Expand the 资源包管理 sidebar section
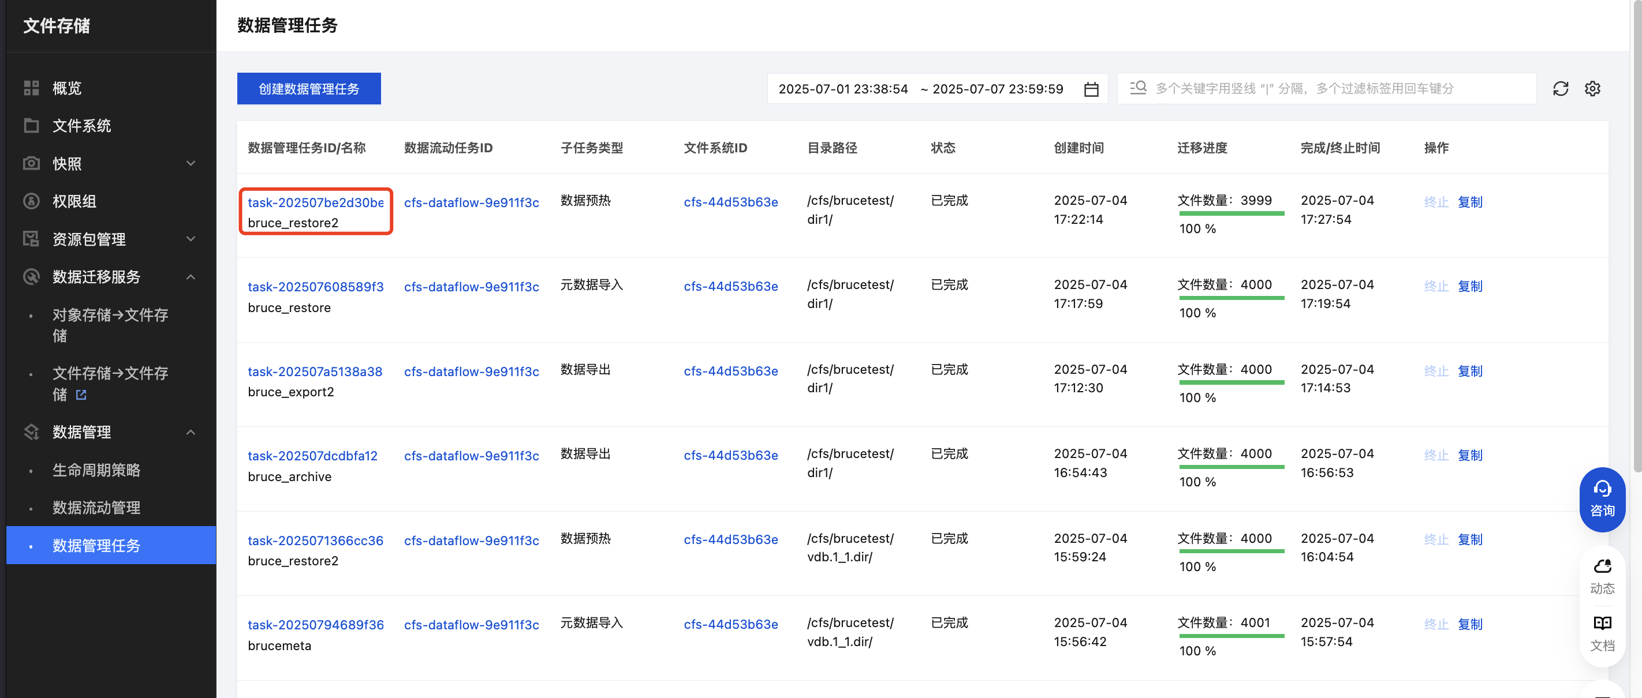The height and width of the screenshot is (698, 1642). coord(191,239)
